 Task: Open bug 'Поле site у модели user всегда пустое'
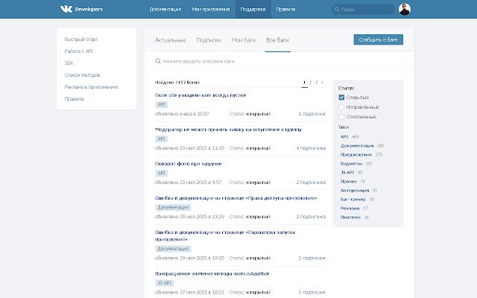click(200, 95)
